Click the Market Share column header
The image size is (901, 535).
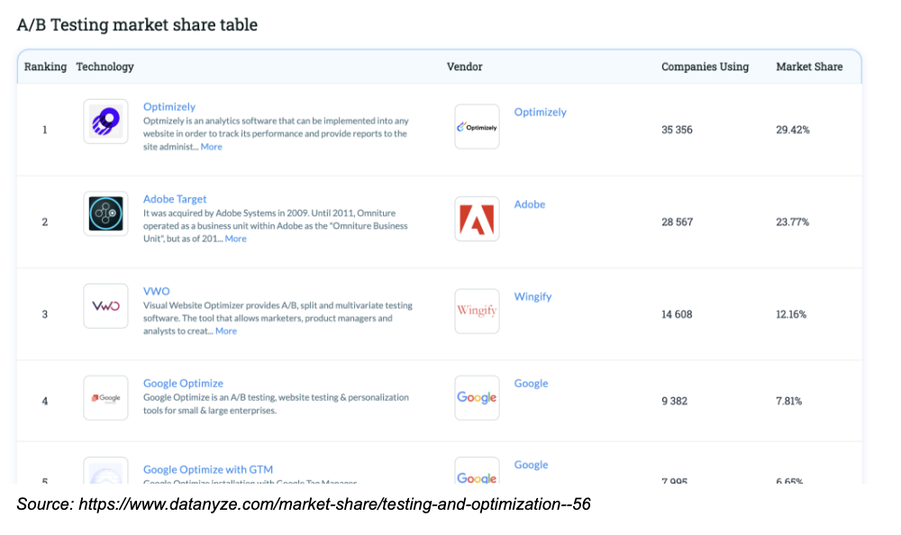point(809,67)
